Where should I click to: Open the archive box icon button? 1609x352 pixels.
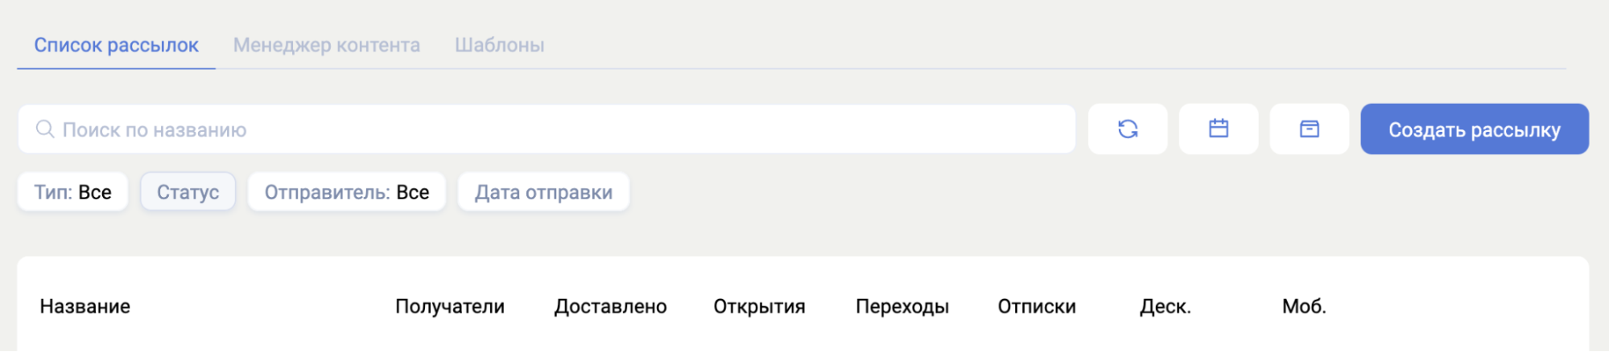(1309, 129)
